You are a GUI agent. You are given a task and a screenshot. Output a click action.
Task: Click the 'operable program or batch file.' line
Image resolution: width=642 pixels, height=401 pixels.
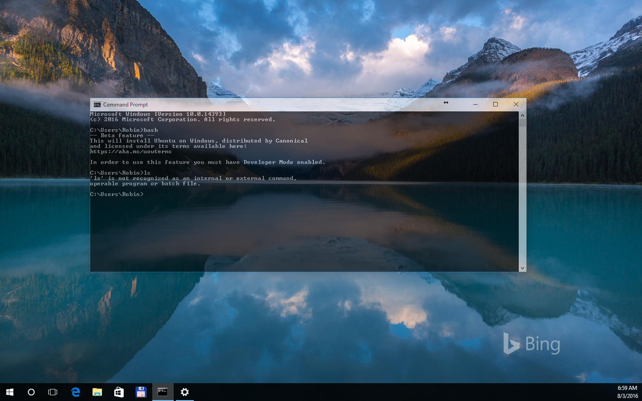[x=145, y=184]
